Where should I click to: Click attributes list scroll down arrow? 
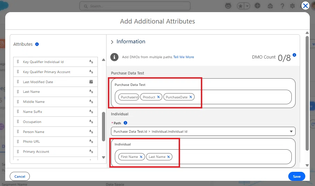tap(103, 157)
